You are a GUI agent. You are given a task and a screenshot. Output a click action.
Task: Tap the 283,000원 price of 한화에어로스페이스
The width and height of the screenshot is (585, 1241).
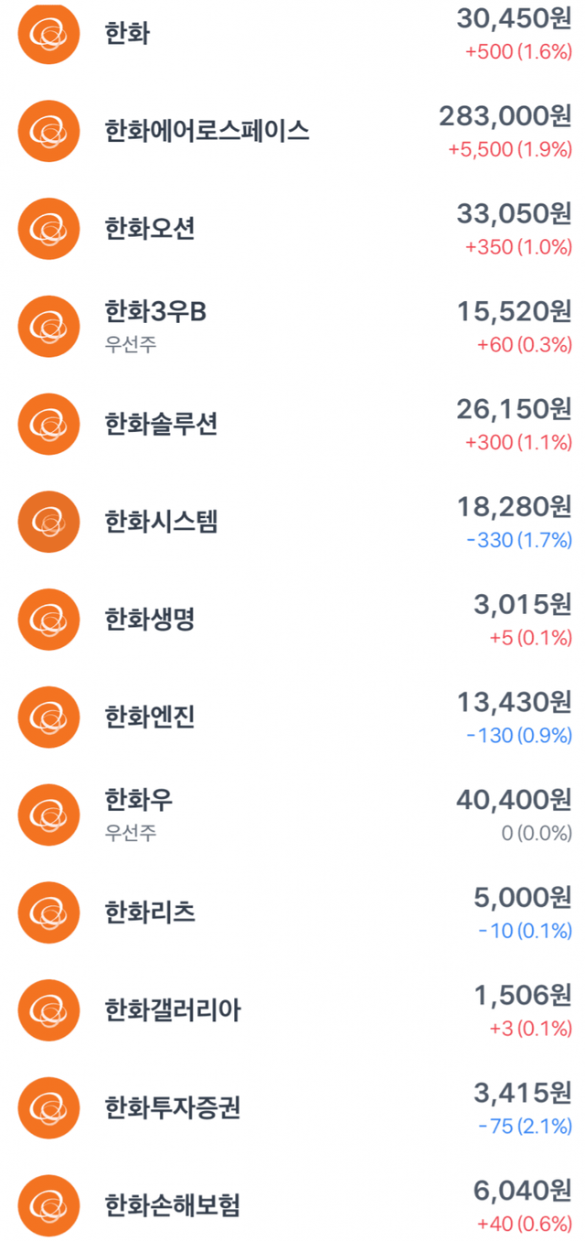(x=505, y=116)
